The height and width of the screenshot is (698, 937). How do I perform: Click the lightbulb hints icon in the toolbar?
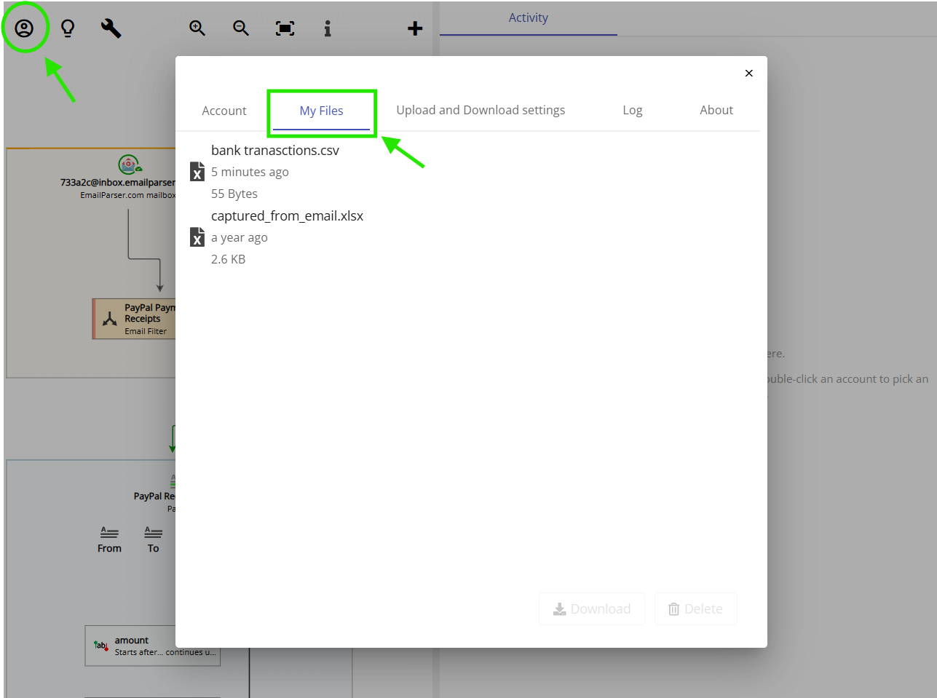point(67,28)
